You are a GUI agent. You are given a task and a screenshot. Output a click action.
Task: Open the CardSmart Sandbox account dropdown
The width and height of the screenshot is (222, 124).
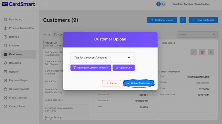click(x=193, y=4)
